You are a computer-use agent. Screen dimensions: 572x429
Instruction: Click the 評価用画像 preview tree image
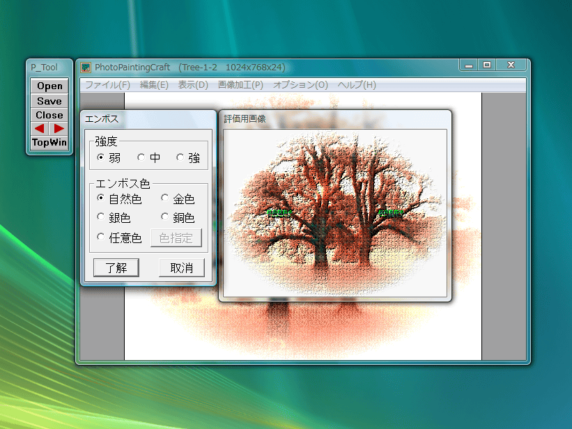(335, 213)
